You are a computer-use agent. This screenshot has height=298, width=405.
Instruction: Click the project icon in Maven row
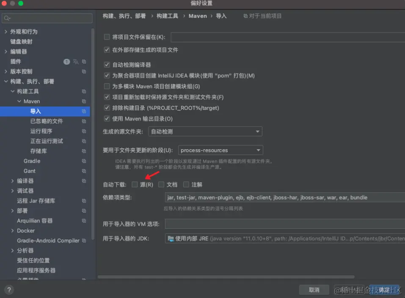pyautogui.click(x=84, y=101)
